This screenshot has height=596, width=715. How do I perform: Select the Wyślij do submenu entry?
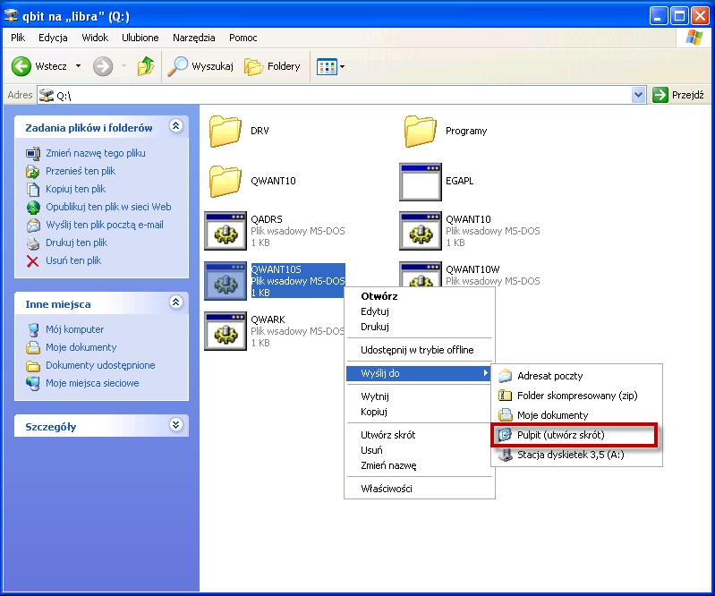(x=419, y=373)
